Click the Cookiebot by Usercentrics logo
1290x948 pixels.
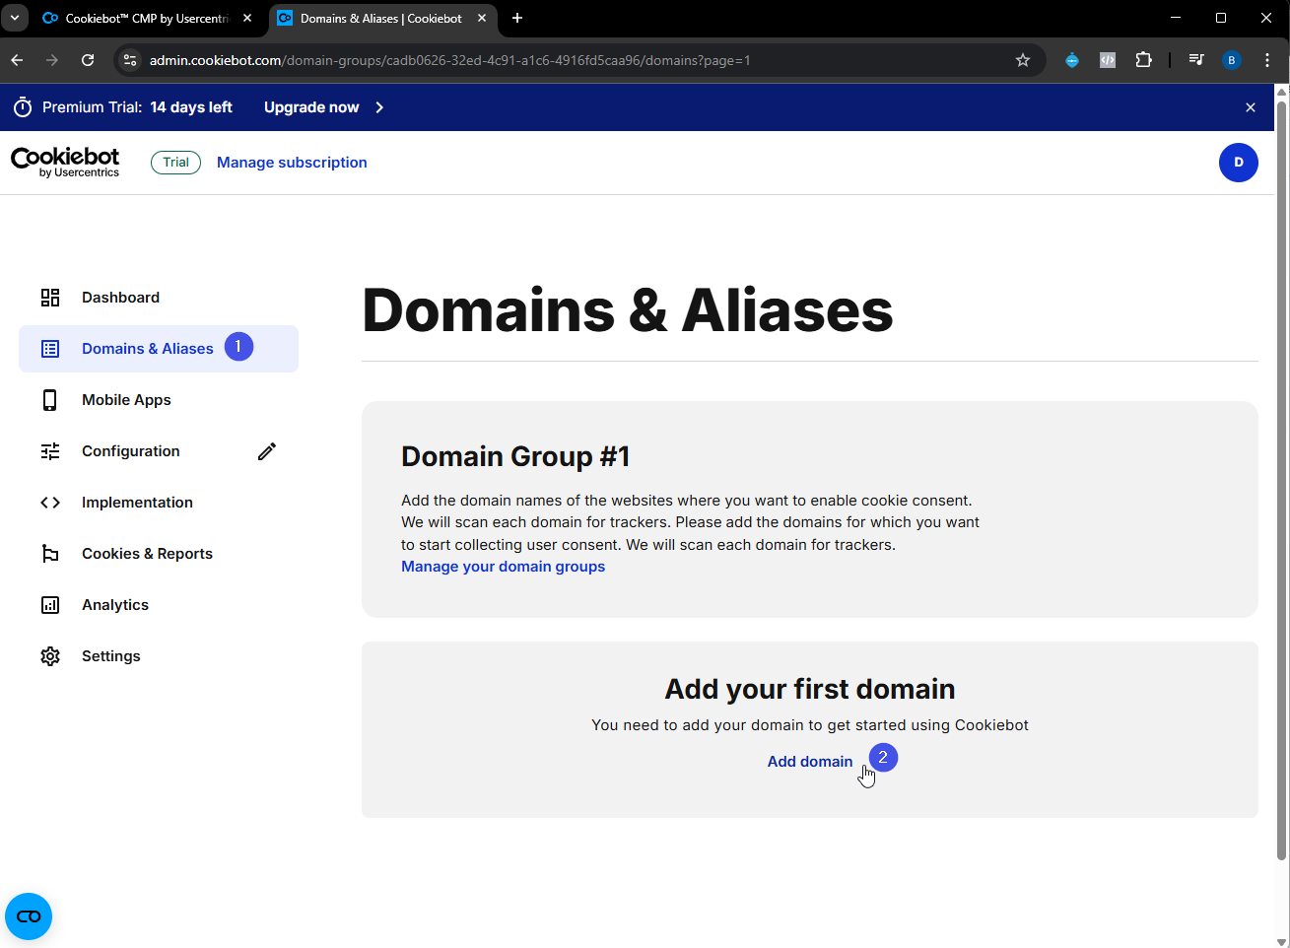pyautogui.click(x=65, y=163)
